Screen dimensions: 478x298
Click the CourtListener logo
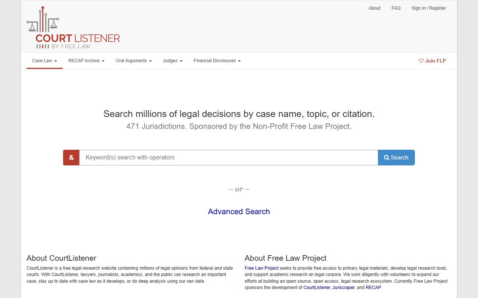(74, 28)
